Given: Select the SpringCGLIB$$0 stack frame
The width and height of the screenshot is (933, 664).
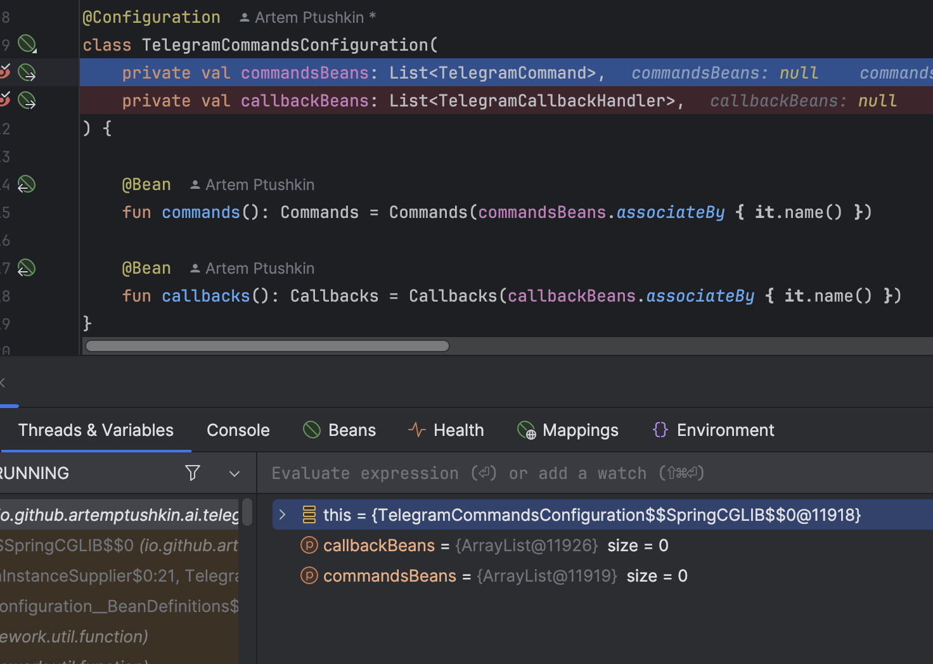Looking at the screenshot, I should (119, 546).
